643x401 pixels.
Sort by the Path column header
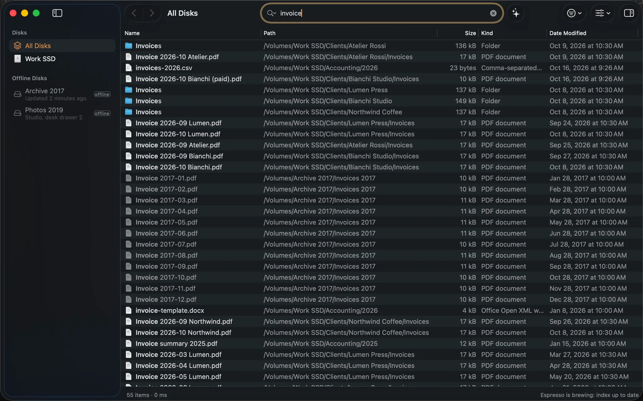(269, 33)
